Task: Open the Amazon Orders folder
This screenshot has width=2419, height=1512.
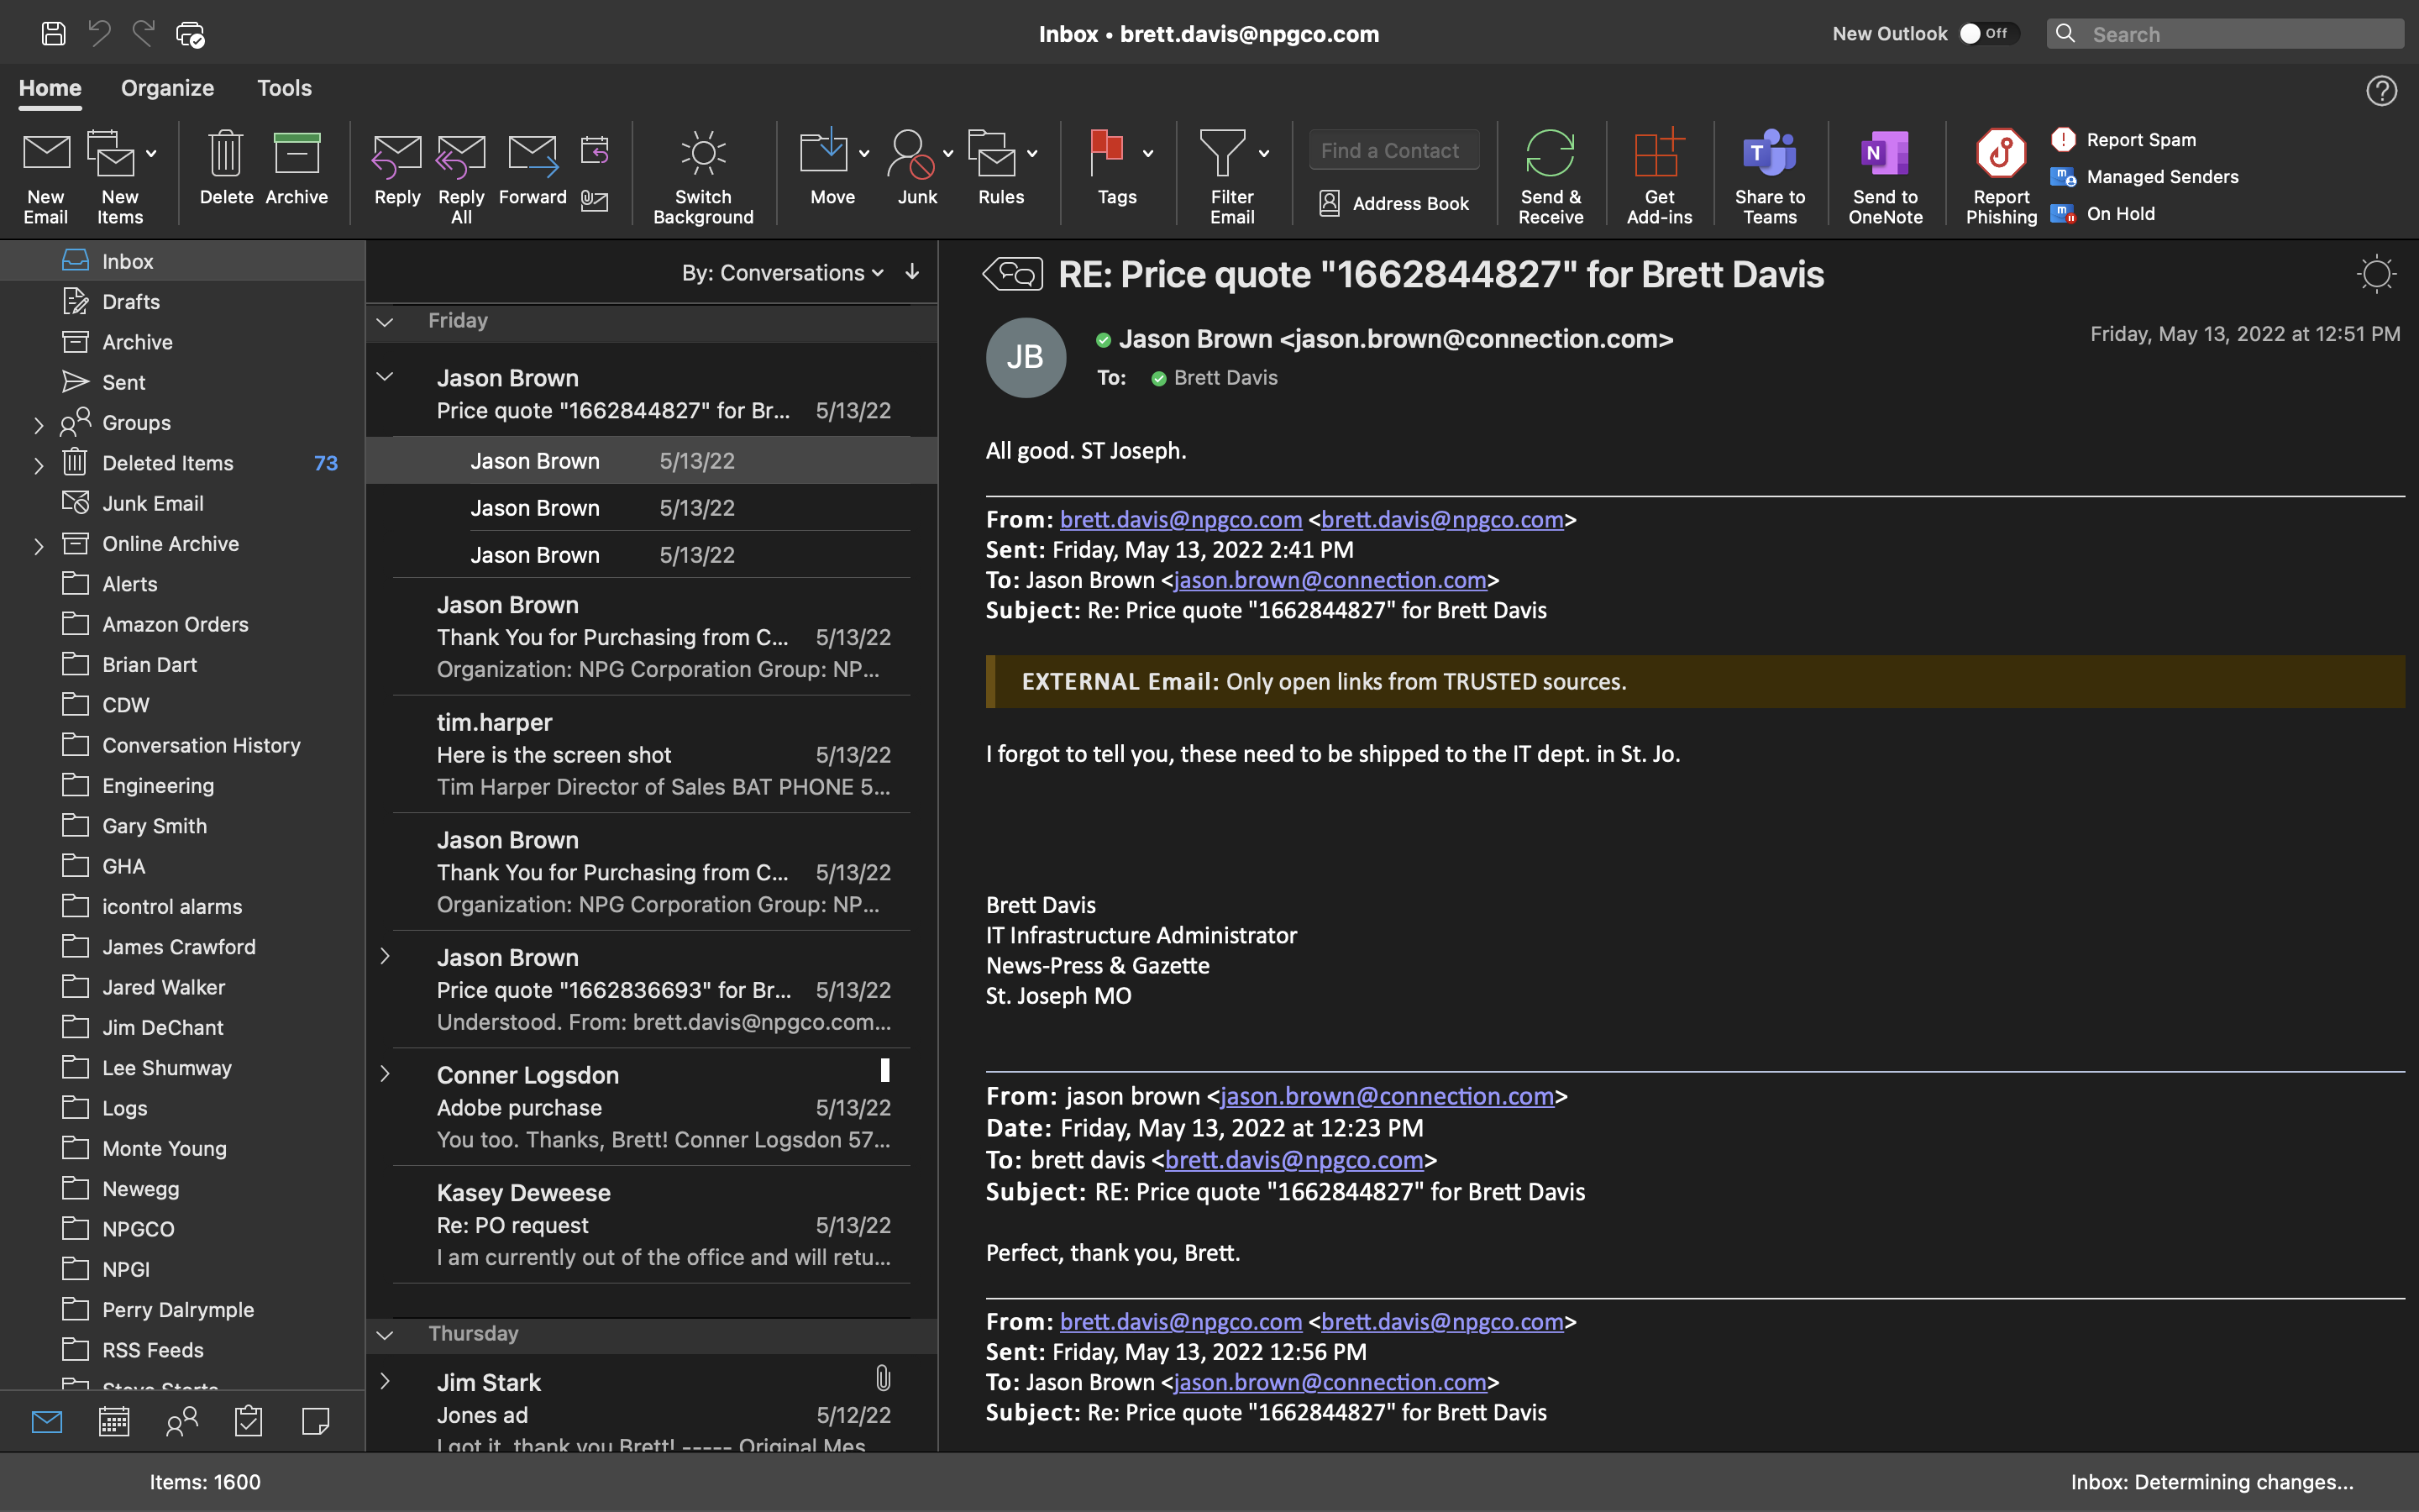Action: (182, 624)
